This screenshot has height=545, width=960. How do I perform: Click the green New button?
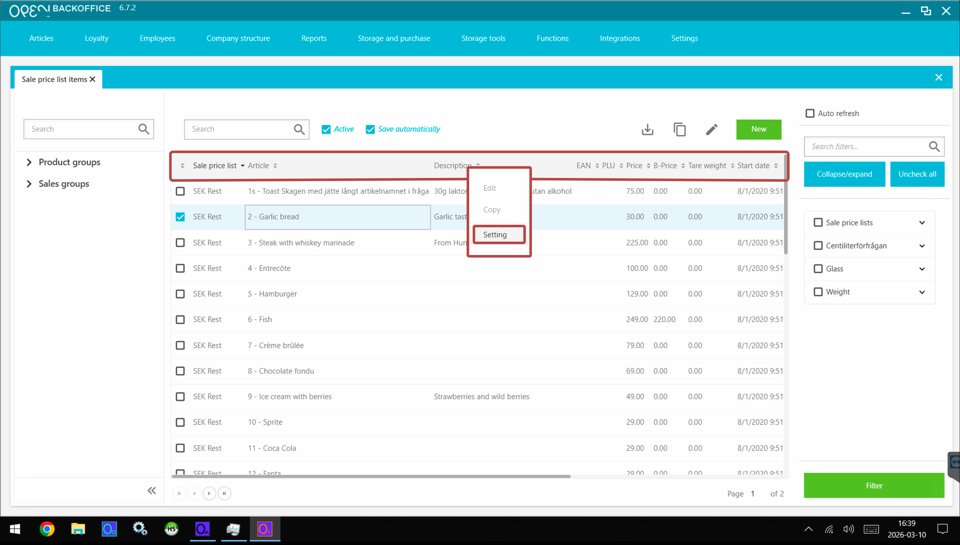759,130
